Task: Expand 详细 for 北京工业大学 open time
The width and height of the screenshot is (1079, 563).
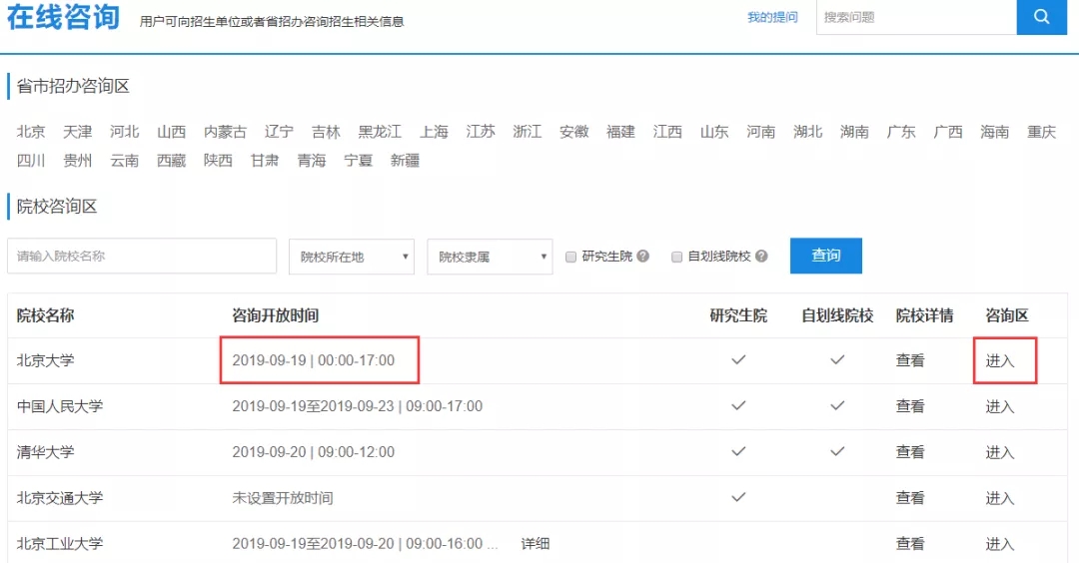Action: pyautogui.click(x=535, y=544)
